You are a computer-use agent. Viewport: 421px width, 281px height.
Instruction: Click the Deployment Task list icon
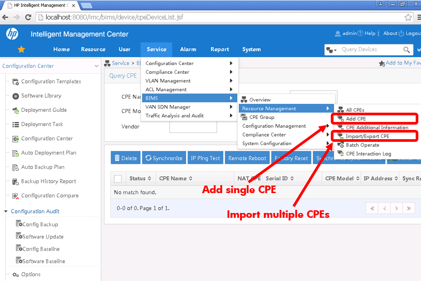(15, 125)
